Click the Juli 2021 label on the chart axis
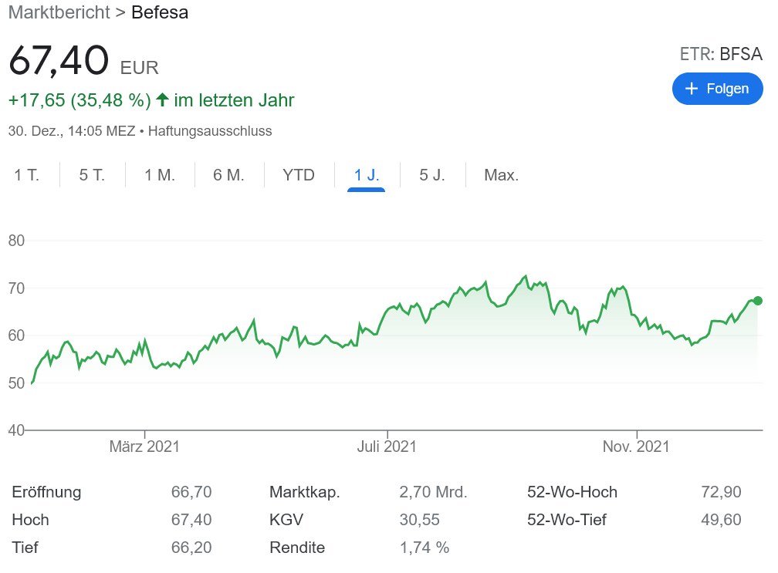 [x=387, y=446]
